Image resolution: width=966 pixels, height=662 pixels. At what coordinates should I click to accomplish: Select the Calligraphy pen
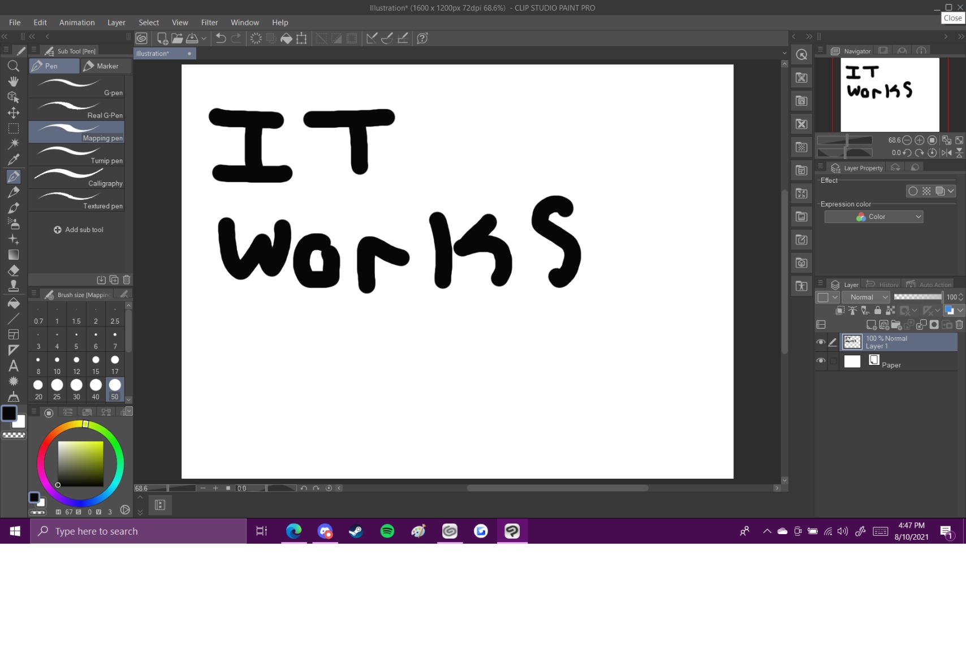point(77,177)
